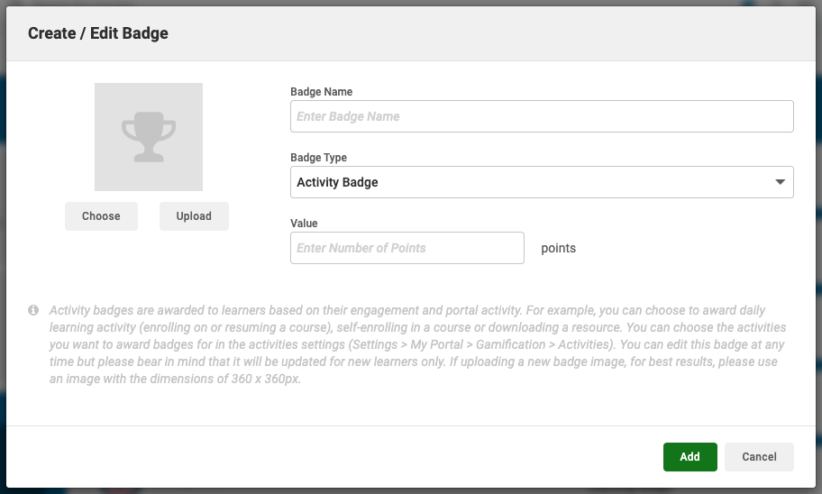Click the points unit text
822x494 pixels.
coord(558,248)
